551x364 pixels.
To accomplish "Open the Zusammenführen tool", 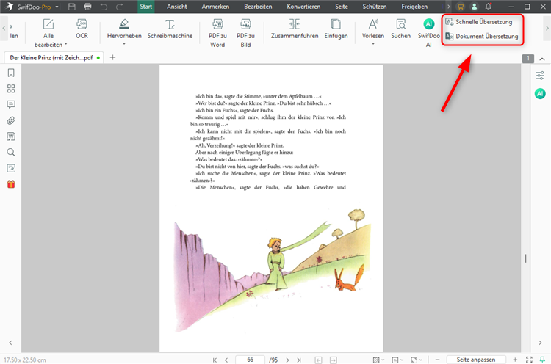I will pos(295,29).
